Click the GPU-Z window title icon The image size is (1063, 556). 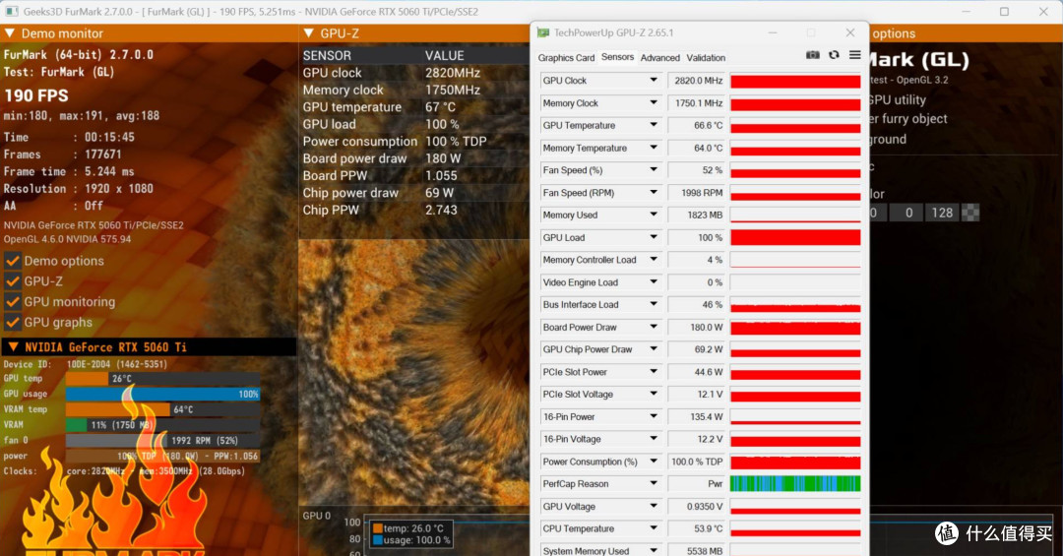pos(543,32)
